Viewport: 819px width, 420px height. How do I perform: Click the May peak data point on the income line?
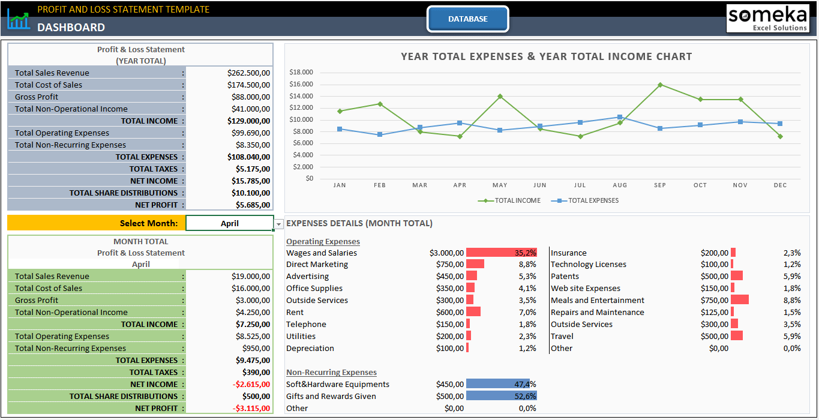coord(500,95)
